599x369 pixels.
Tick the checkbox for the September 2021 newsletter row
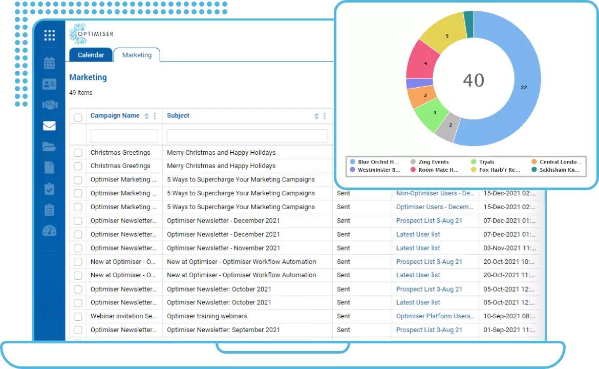[78, 330]
